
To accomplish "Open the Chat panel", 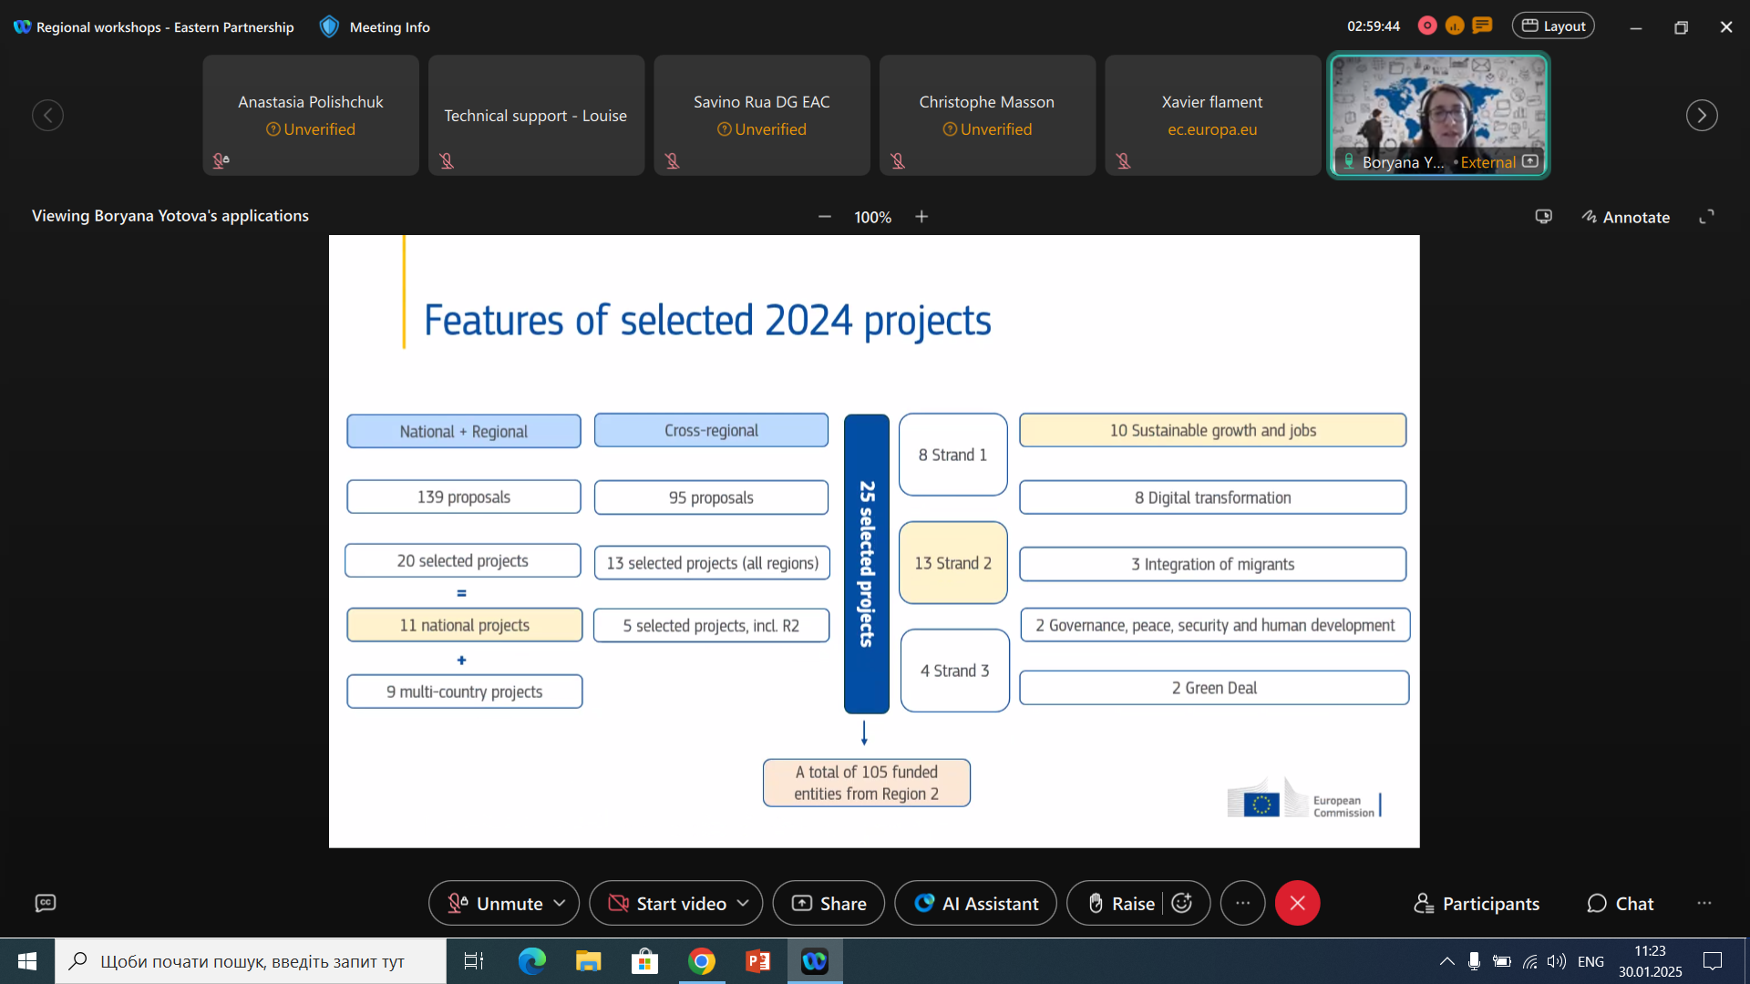I will tap(1621, 903).
